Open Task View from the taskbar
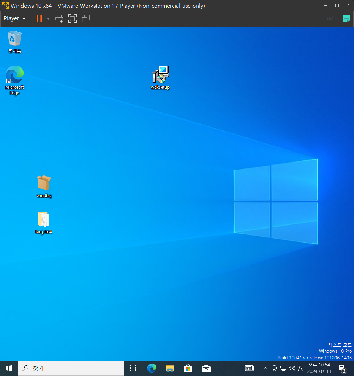Screen dimensions: 354x376 [133, 368]
